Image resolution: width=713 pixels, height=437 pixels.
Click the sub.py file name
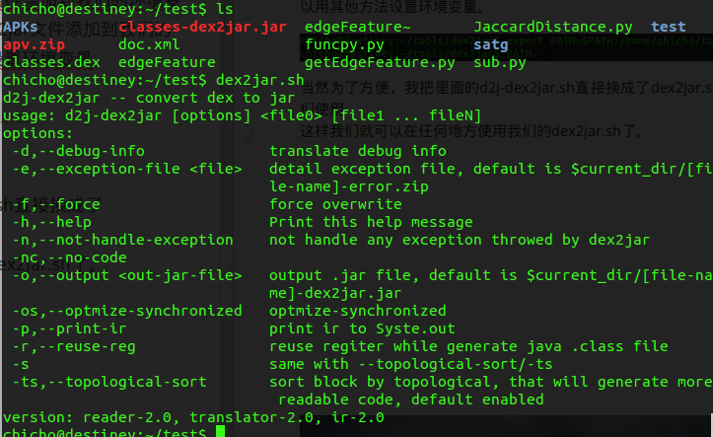(x=499, y=63)
